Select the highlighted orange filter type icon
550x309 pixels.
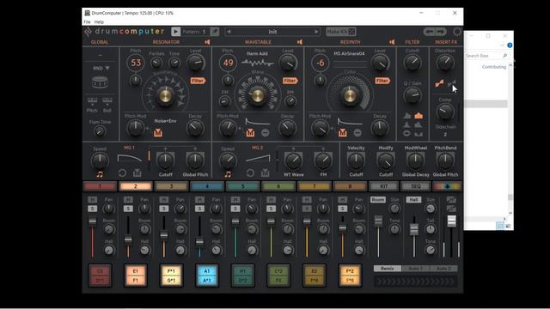click(x=419, y=115)
